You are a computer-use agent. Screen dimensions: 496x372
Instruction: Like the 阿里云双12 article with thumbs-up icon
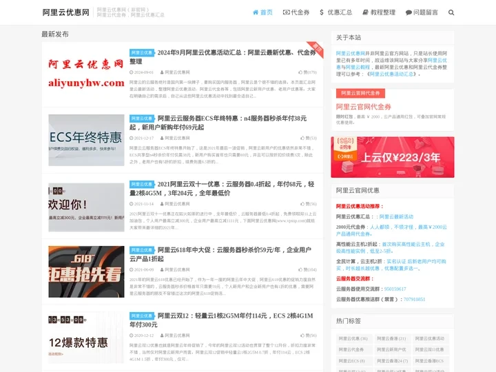[309, 335]
